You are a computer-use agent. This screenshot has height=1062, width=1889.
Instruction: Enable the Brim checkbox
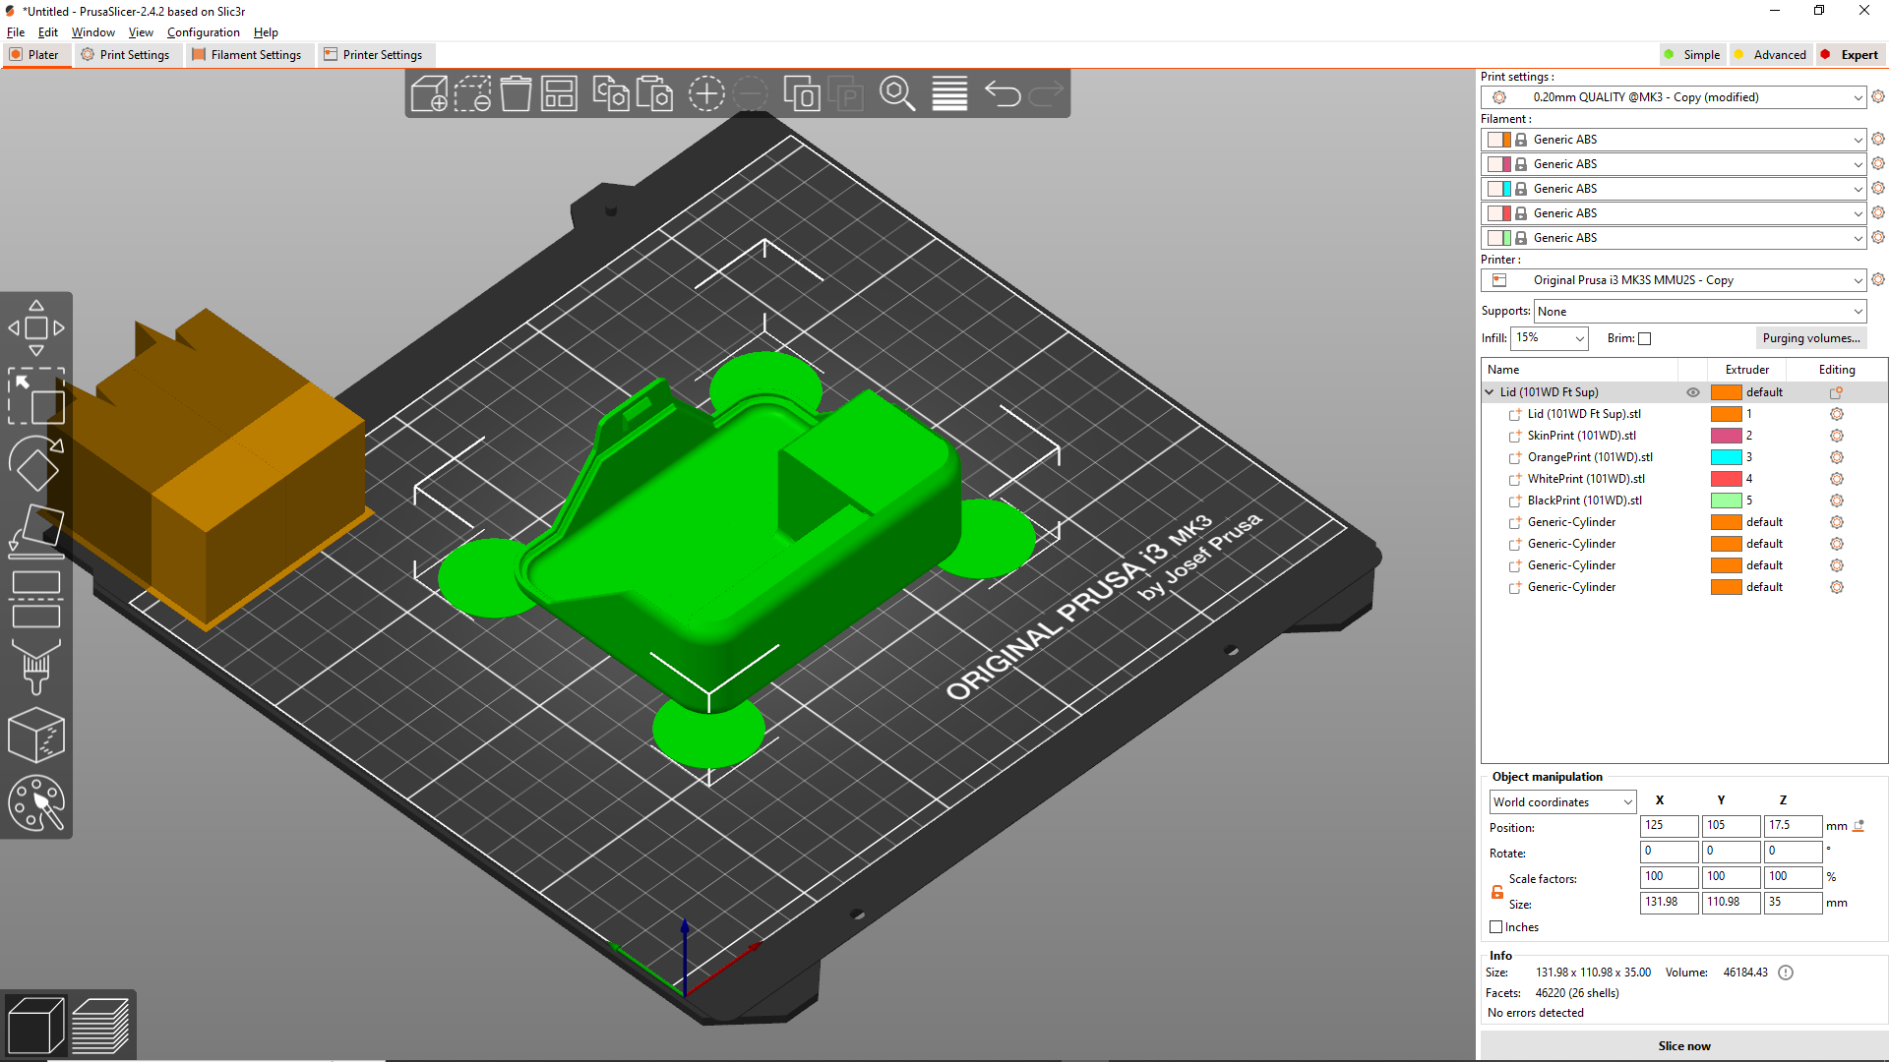(1644, 339)
